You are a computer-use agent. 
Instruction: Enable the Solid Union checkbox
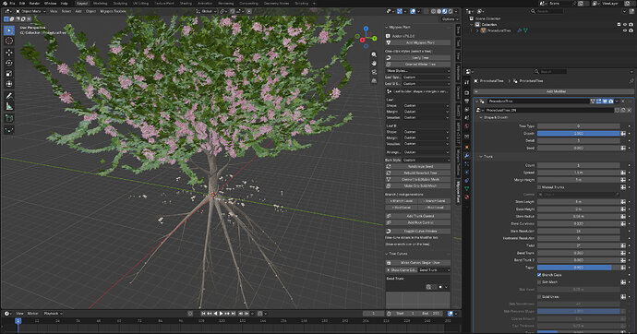tap(539, 297)
